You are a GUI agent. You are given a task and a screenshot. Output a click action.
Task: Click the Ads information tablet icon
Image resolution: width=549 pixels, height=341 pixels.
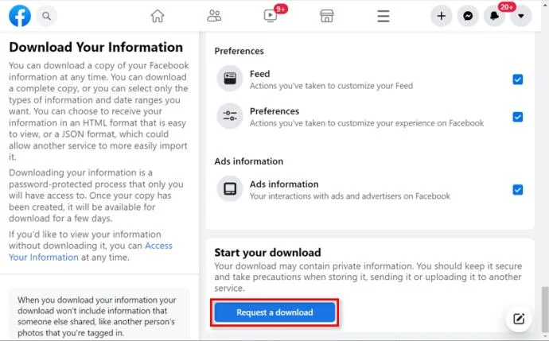coord(230,189)
